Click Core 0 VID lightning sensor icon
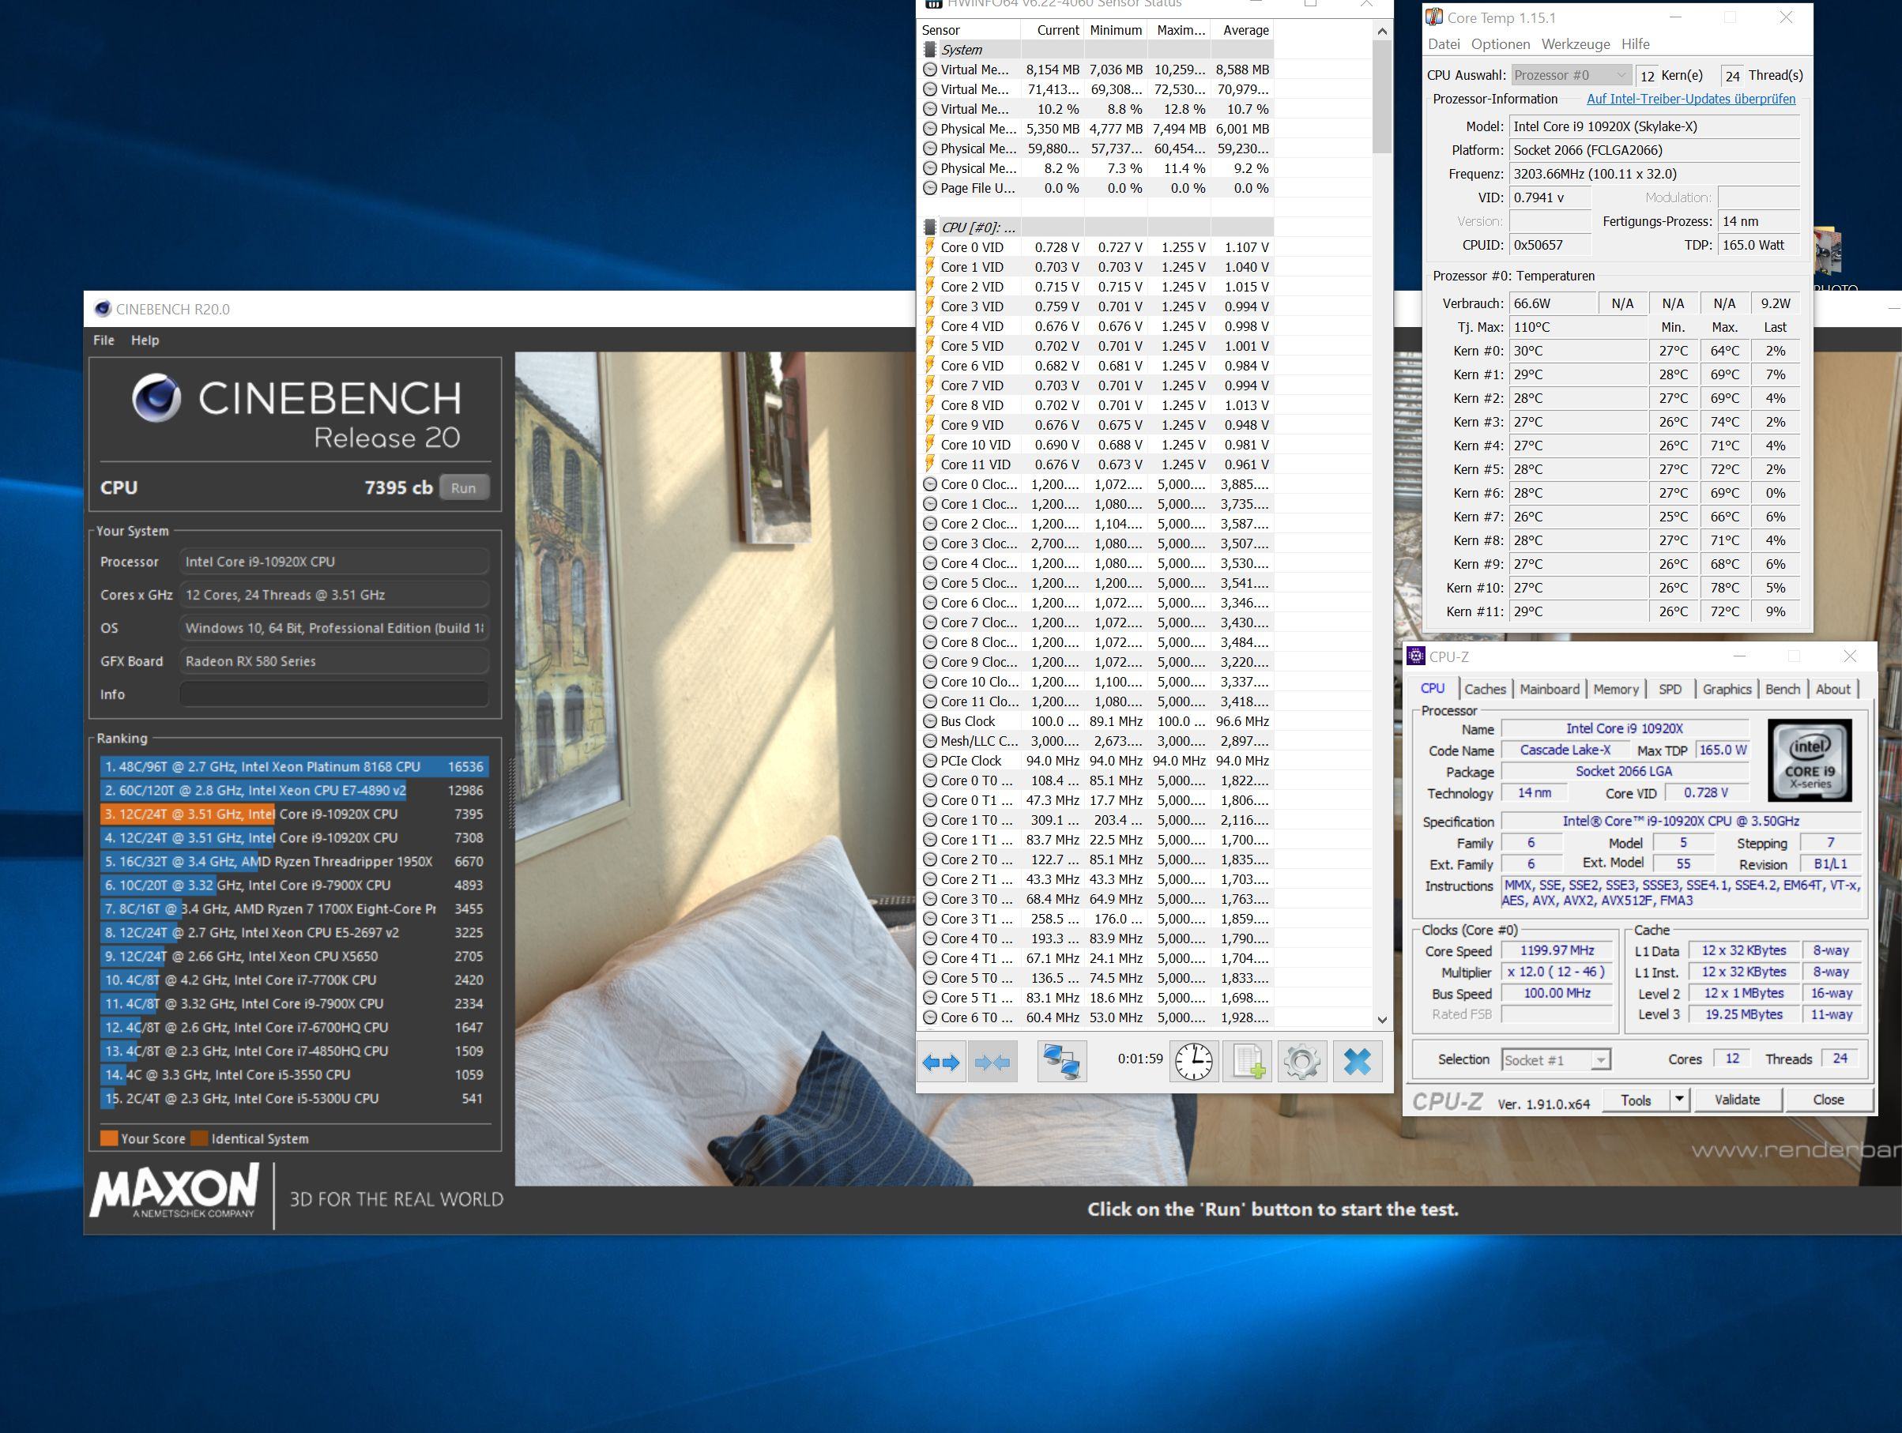 pyautogui.click(x=929, y=247)
